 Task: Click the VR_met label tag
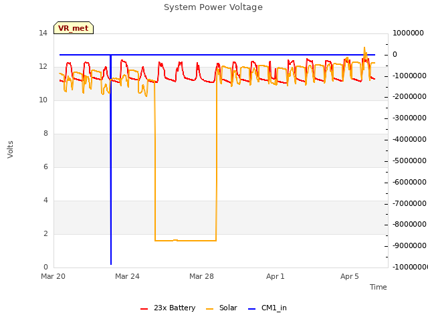pyautogui.click(x=74, y=28)
